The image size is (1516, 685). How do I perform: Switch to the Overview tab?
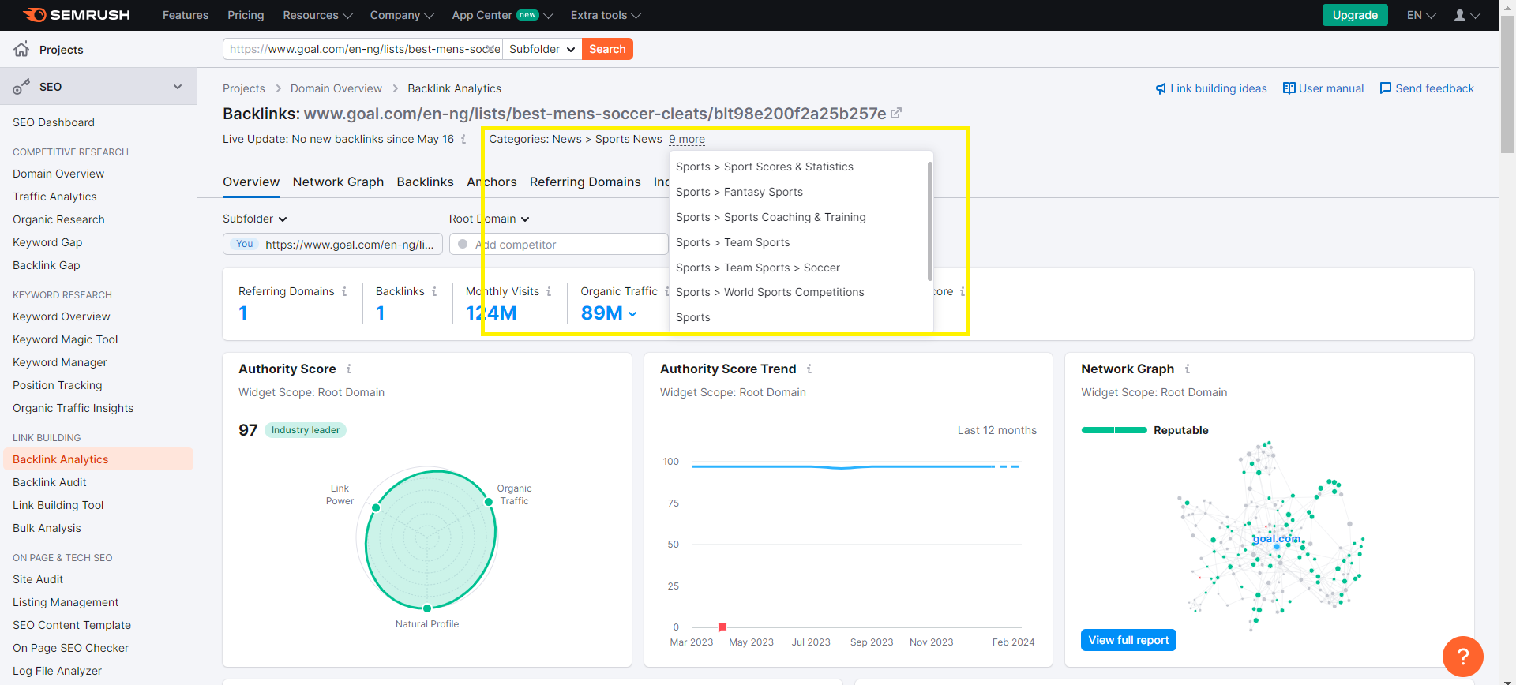pyautogui.click(x=251, y=182)
